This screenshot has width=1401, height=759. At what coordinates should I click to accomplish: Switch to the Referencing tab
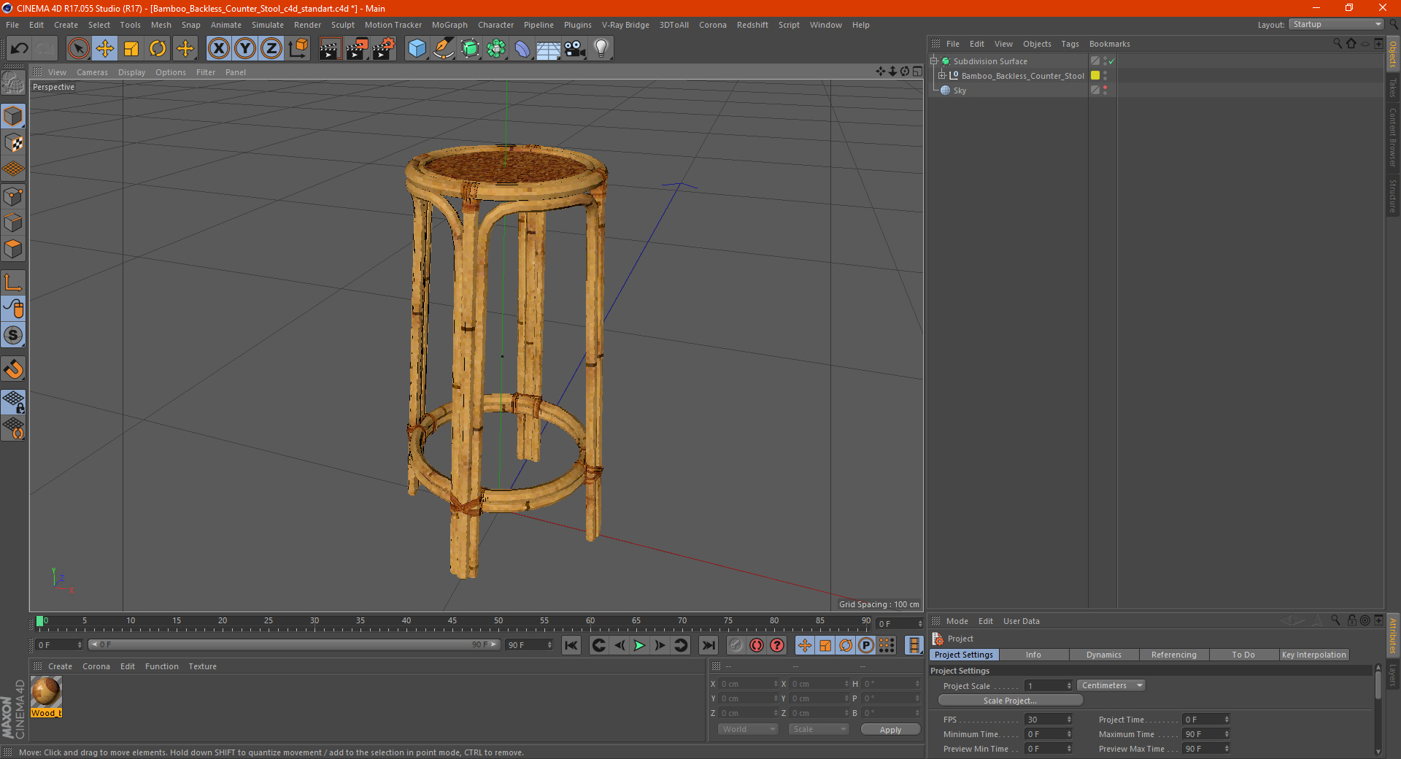(x=1173, y=655)
